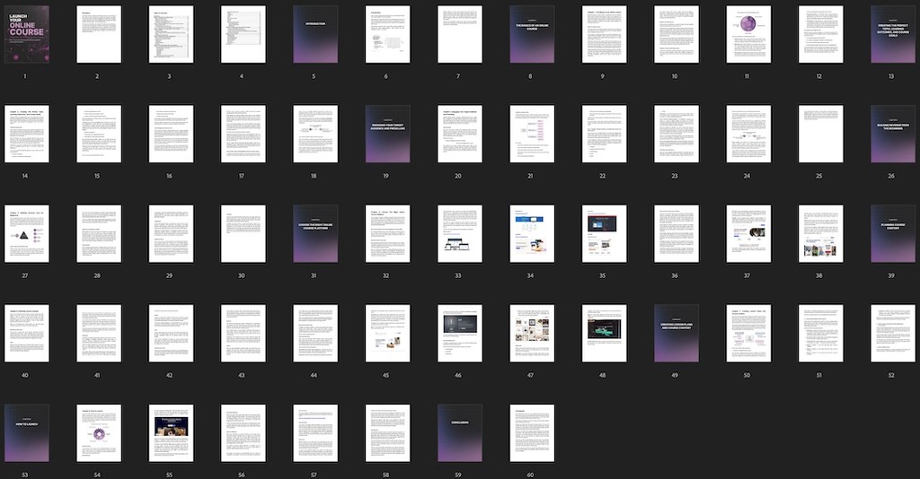
Task: Open the Choose the Right Online Course Platform page
Action: (315, 233)
